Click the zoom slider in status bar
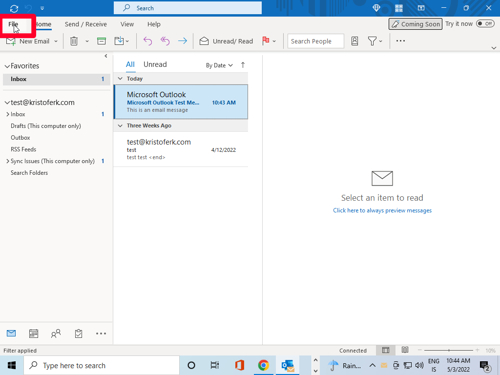The height and width of the screenshot is (375, 500). (449, 350)
